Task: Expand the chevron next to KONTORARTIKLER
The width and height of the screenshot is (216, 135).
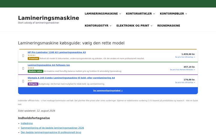Action: click(x=154, y=13)
